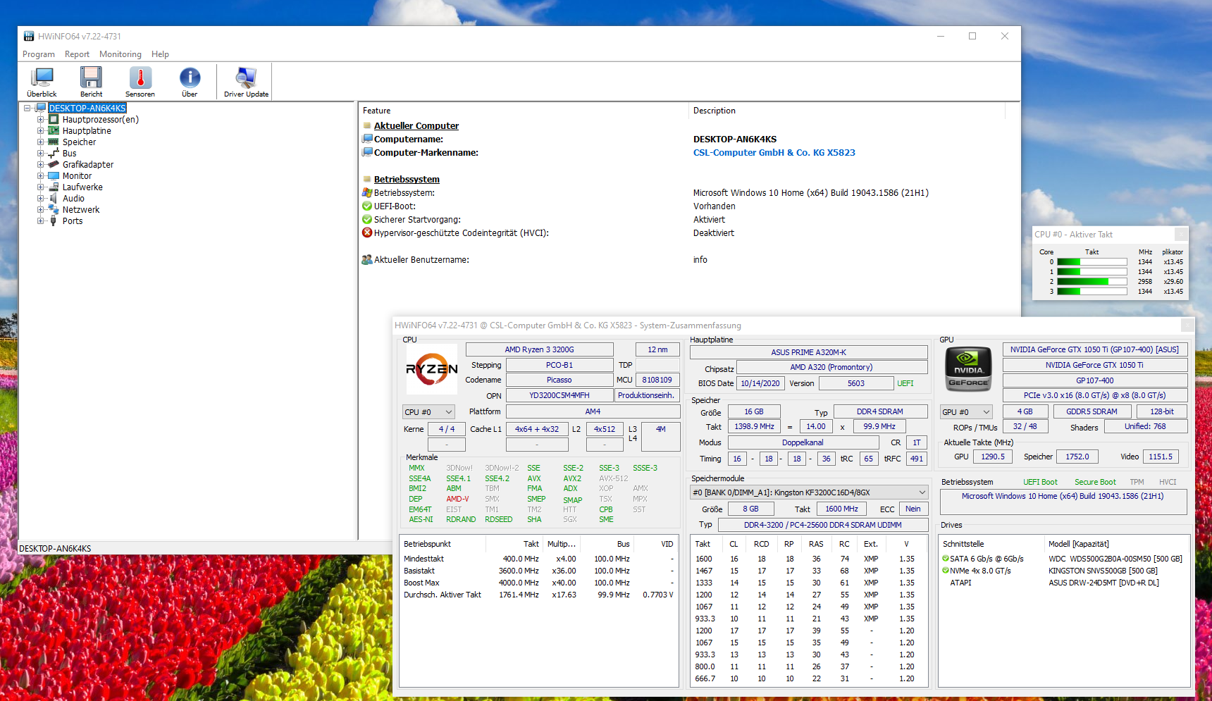
Task: Open the CPU #0 selector dropdown
Action: 428,412
